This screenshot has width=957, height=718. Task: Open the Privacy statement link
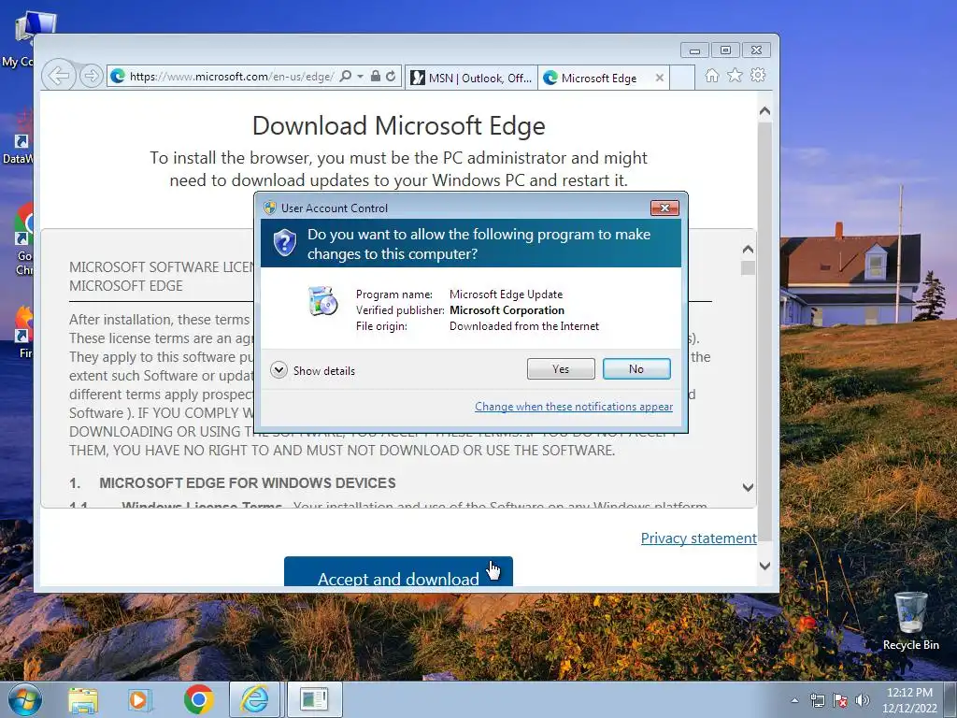pos(698,538)
